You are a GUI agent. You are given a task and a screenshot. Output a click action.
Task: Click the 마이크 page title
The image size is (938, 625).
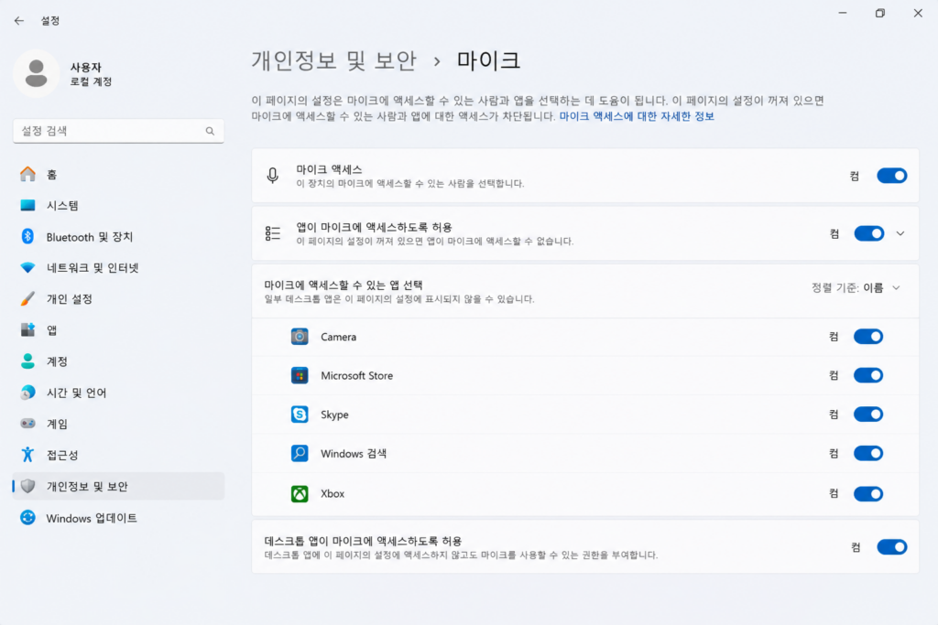[x=488, y=60]
